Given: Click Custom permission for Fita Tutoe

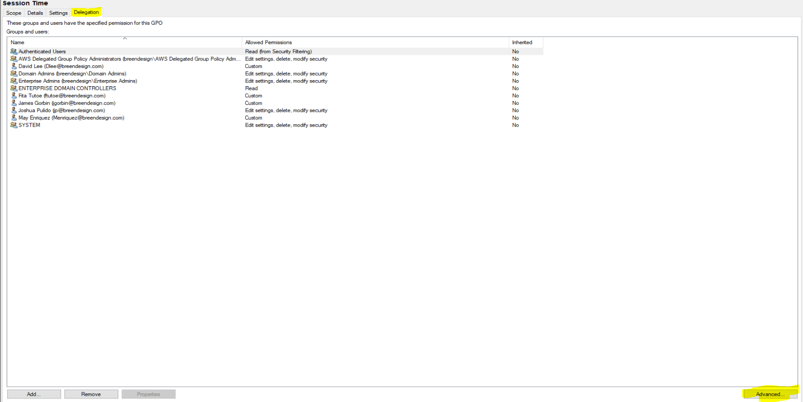Looking at the screenshot, I should (254, 95).
